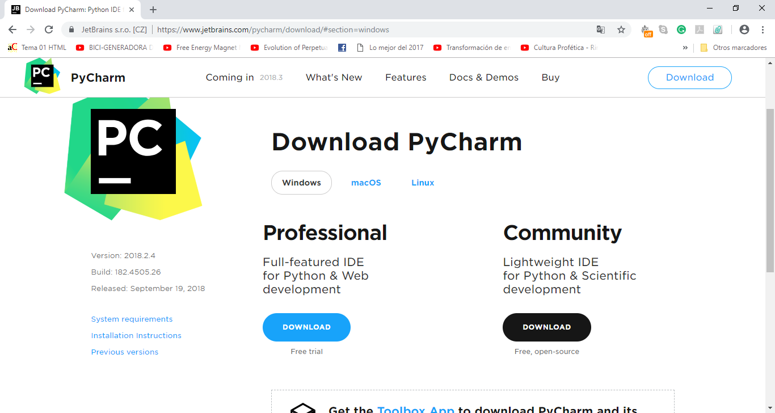Click the browser address bar URL
This screenshot has width=775, height=413.
click(273, 29)
